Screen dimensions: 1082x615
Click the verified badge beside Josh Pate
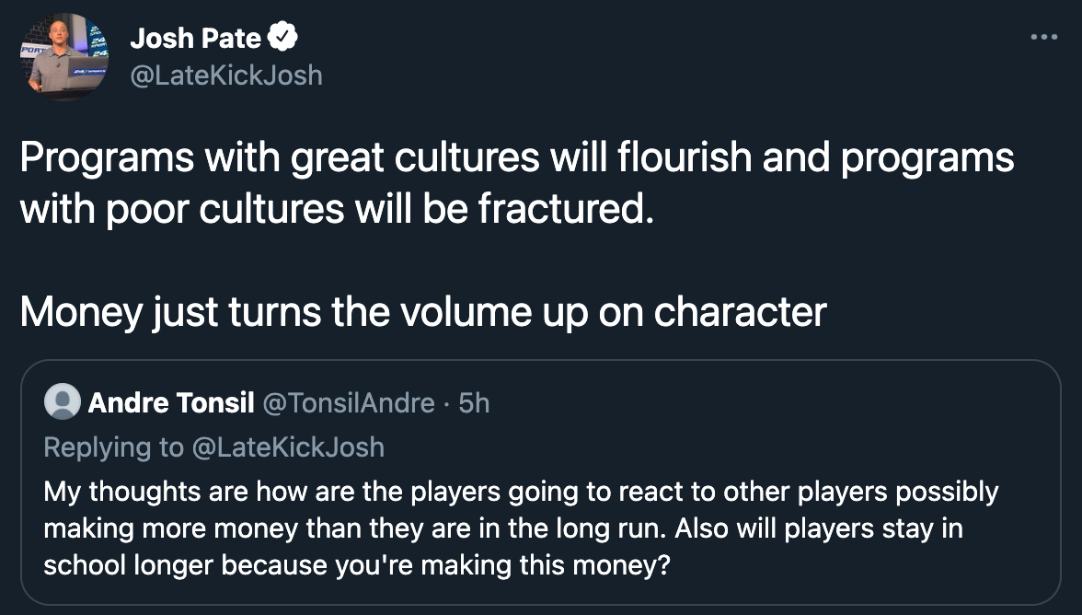[282, 39]
